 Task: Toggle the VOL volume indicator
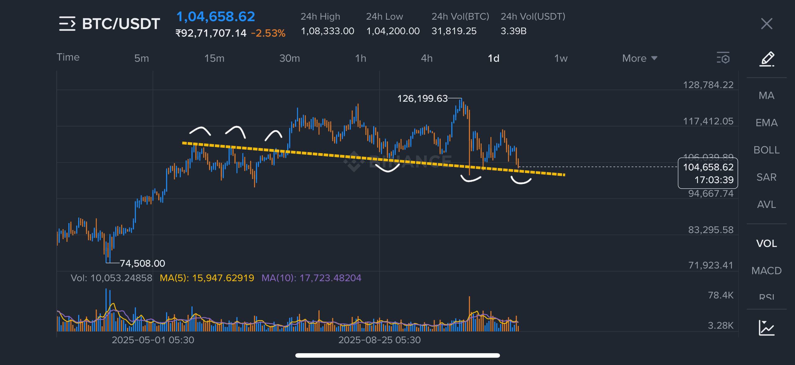(766, 243)
